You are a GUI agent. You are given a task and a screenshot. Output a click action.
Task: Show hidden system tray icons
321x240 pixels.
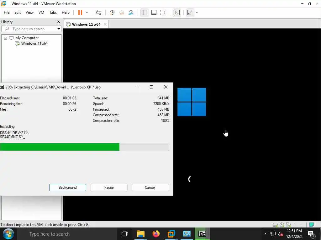(265, 234)
